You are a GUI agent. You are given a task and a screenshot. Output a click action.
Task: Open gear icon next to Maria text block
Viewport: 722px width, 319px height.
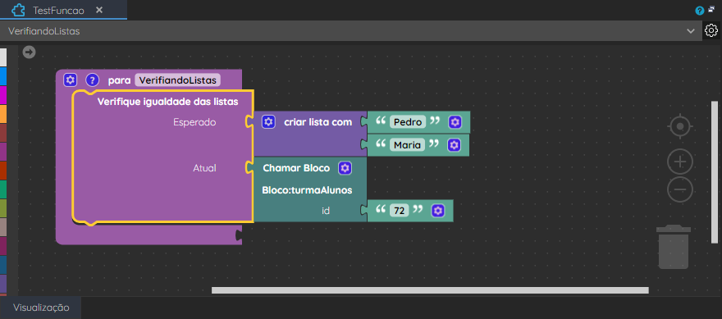pos(454,145)
